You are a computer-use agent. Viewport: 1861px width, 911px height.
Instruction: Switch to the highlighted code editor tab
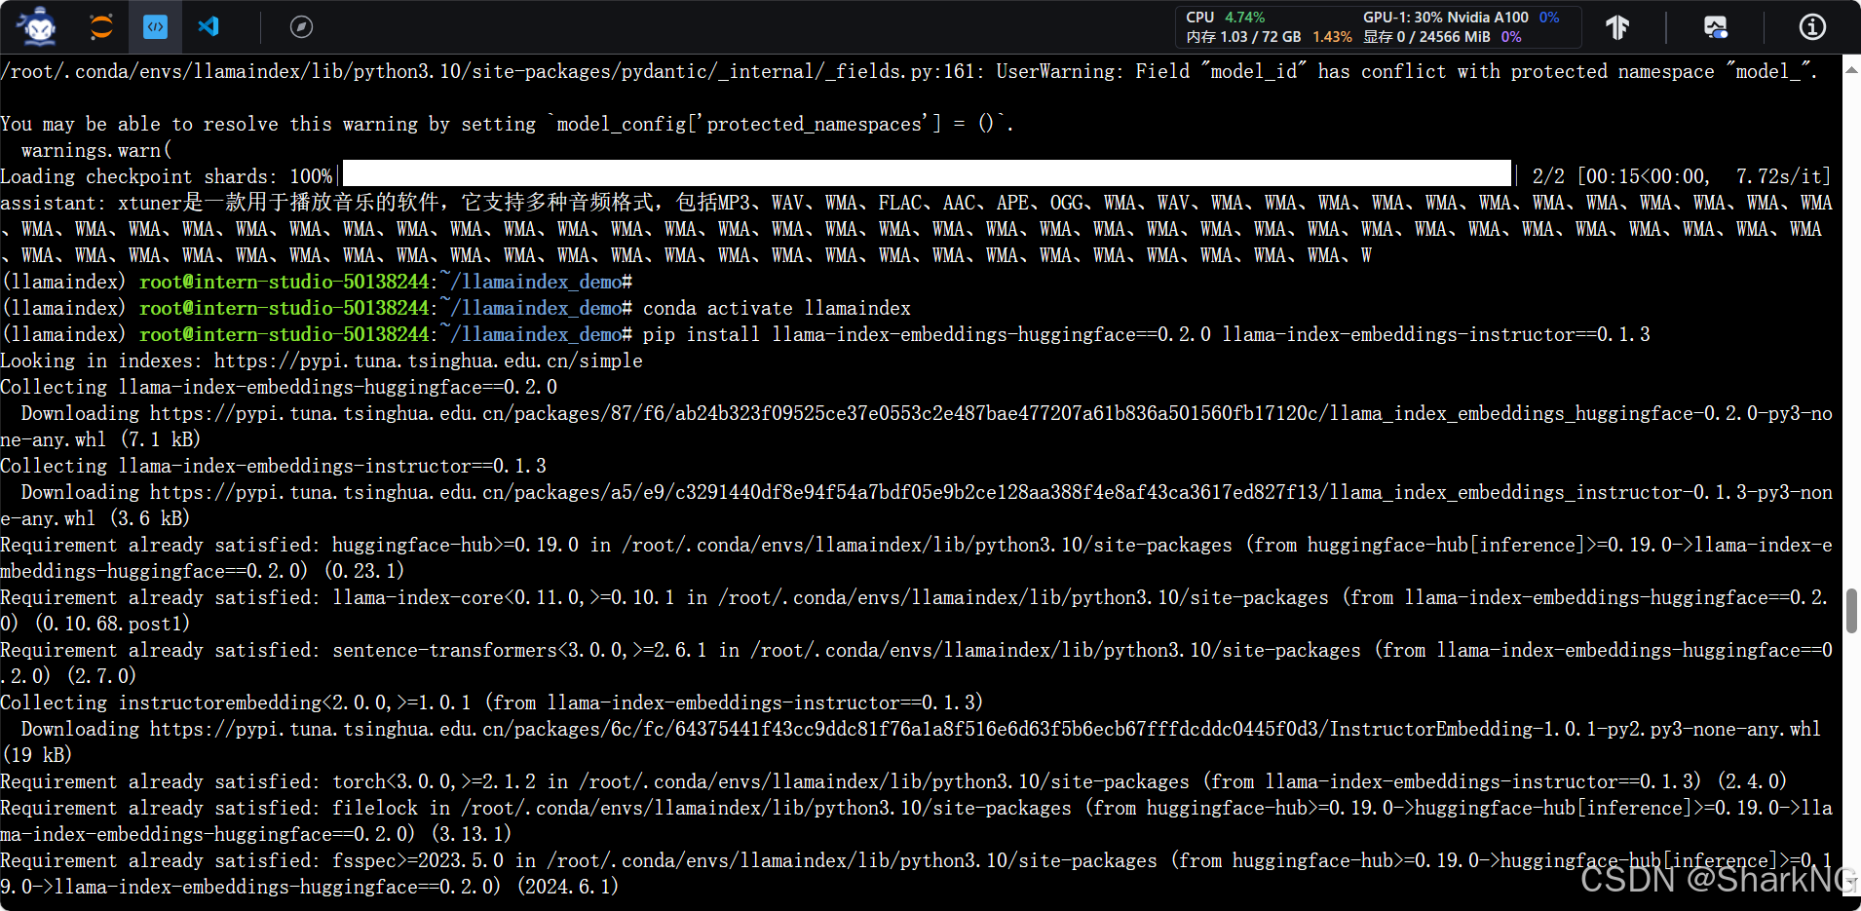(x=155, y=26)
